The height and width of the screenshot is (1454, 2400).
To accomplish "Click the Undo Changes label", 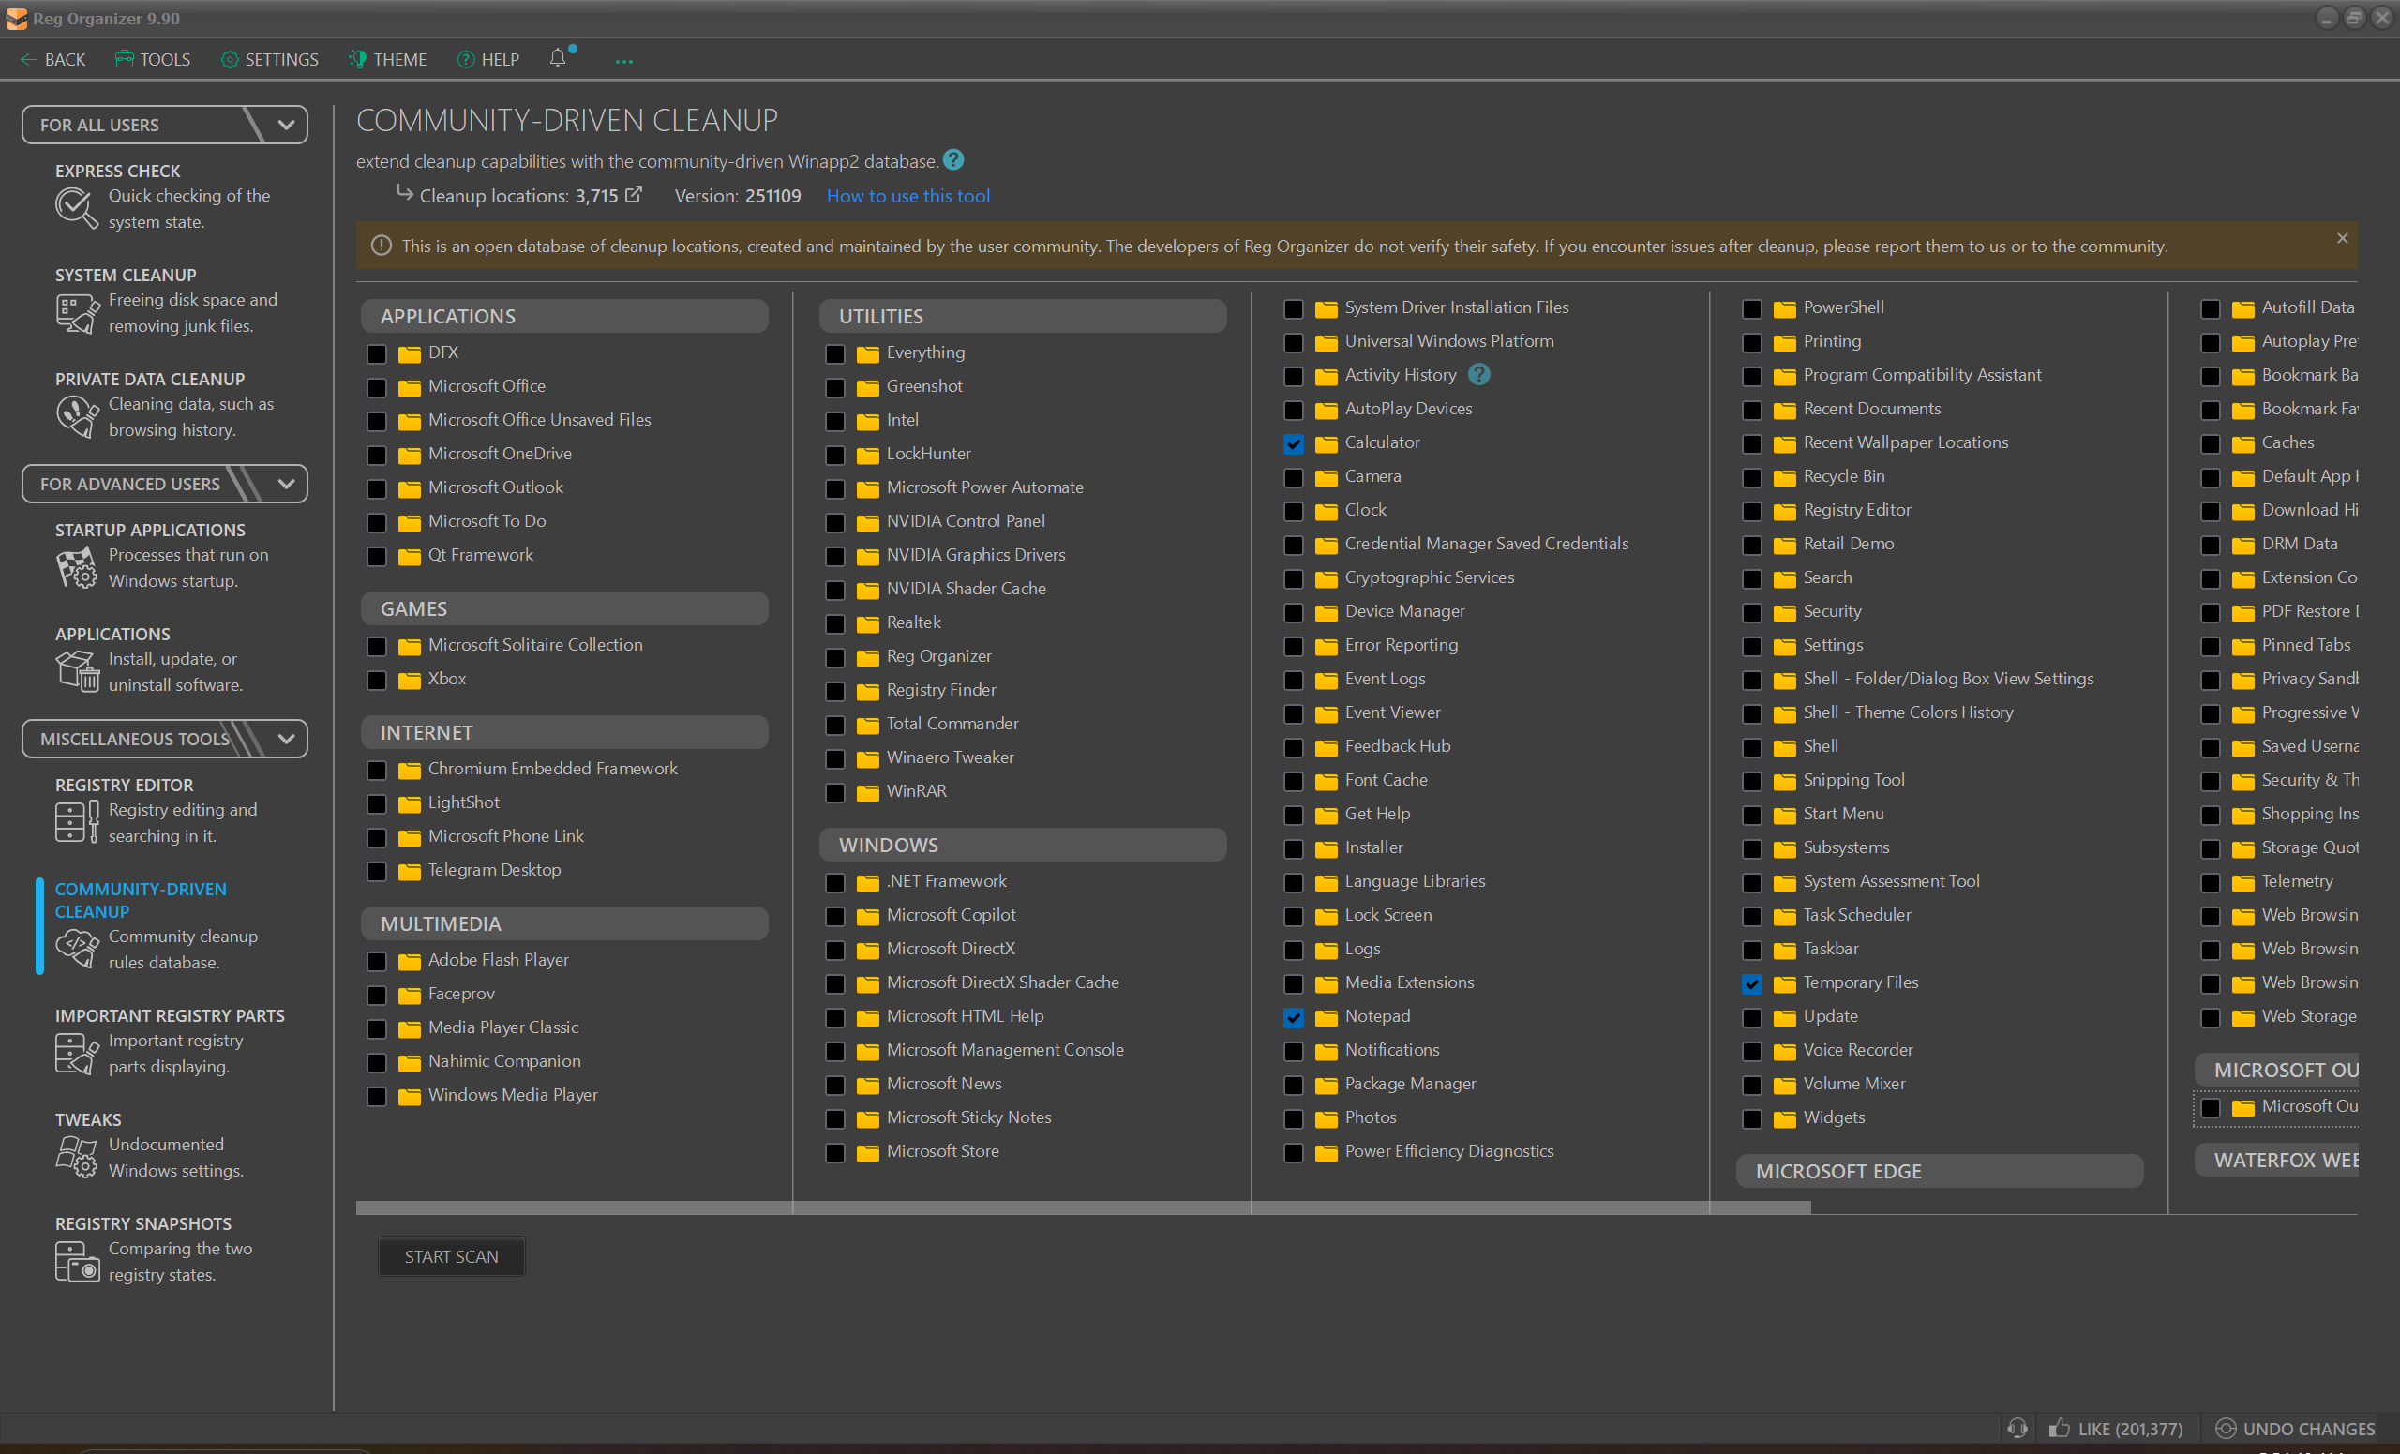I will [2308, 1429].
